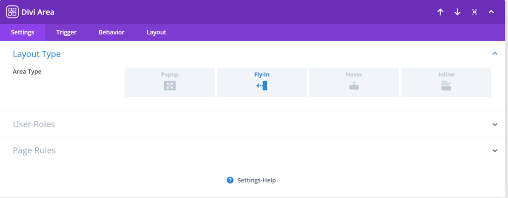Collapse the Divi Area metabox with header caret
Screen dimensions: 508x198
pyautogui.click(x=491, y=12)
